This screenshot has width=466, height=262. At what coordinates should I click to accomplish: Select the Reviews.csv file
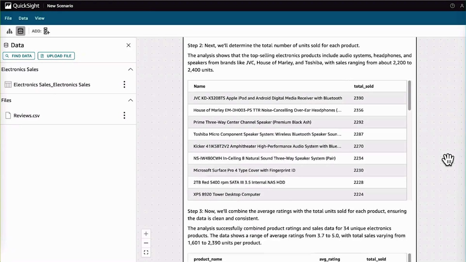pos(26,115)
